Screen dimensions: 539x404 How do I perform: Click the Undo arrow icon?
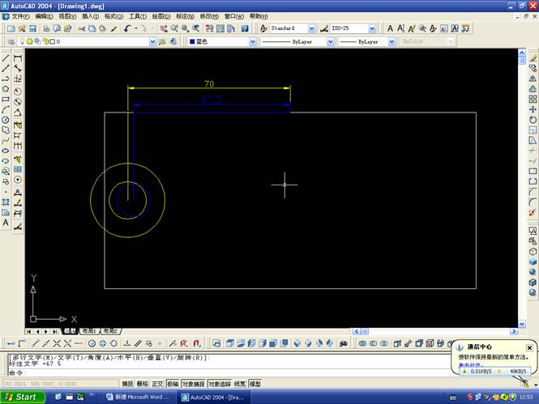pyautogui.click(x=128, y=28)
